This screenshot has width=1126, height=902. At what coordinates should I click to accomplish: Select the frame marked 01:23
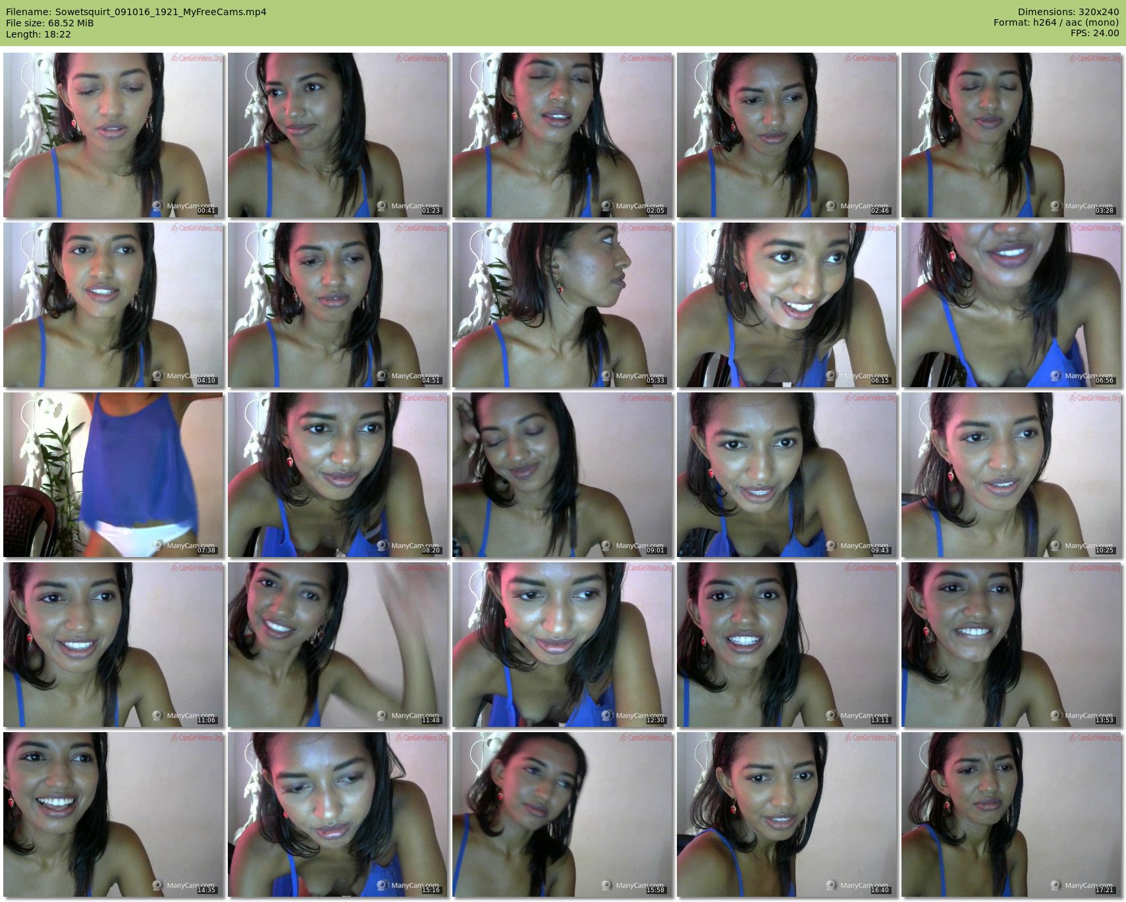338,135
